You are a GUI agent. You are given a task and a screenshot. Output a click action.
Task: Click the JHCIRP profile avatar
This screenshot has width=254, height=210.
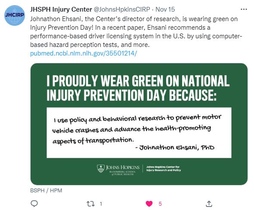click(x=15, y=15)
